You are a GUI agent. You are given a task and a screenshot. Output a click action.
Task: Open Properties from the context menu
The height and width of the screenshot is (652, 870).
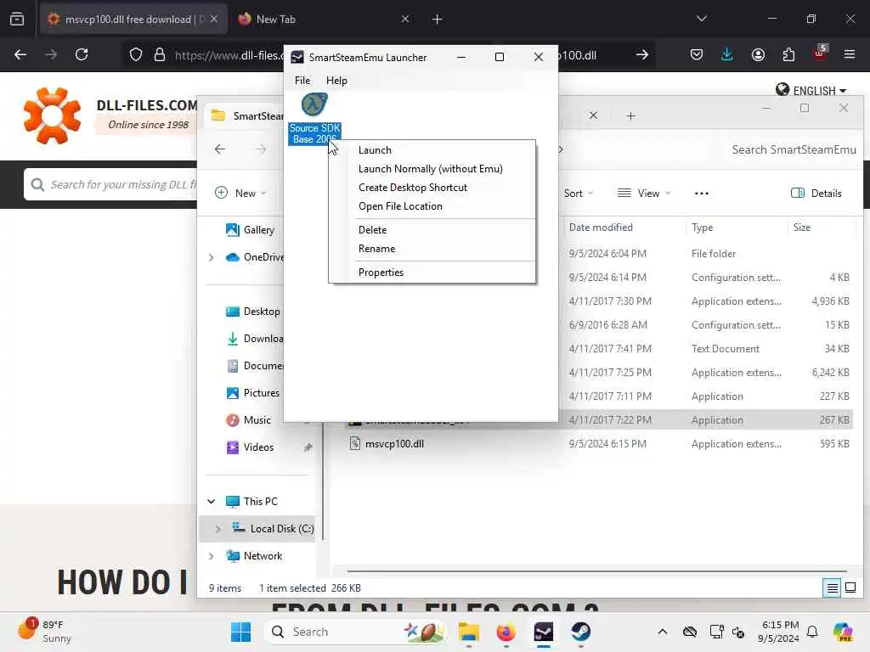coord(381,273)
